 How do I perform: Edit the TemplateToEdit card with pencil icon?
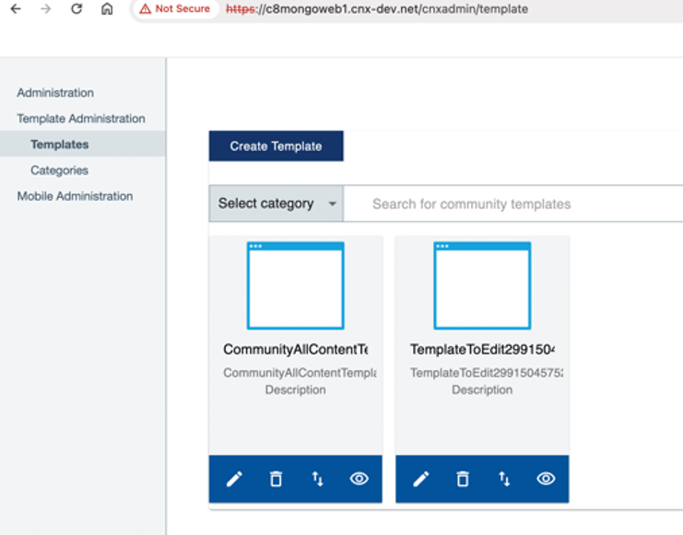point(421,479)
